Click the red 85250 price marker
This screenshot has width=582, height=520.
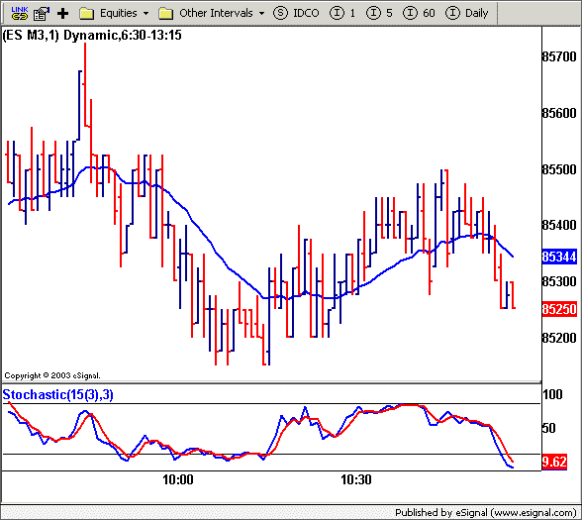(x=559, y=309)
